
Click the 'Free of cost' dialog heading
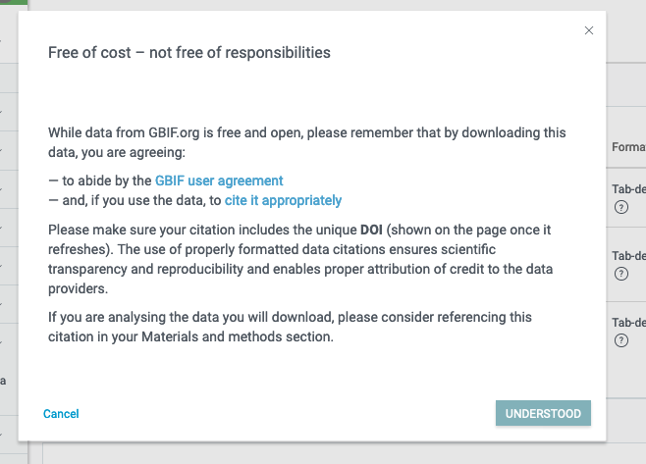189,53
